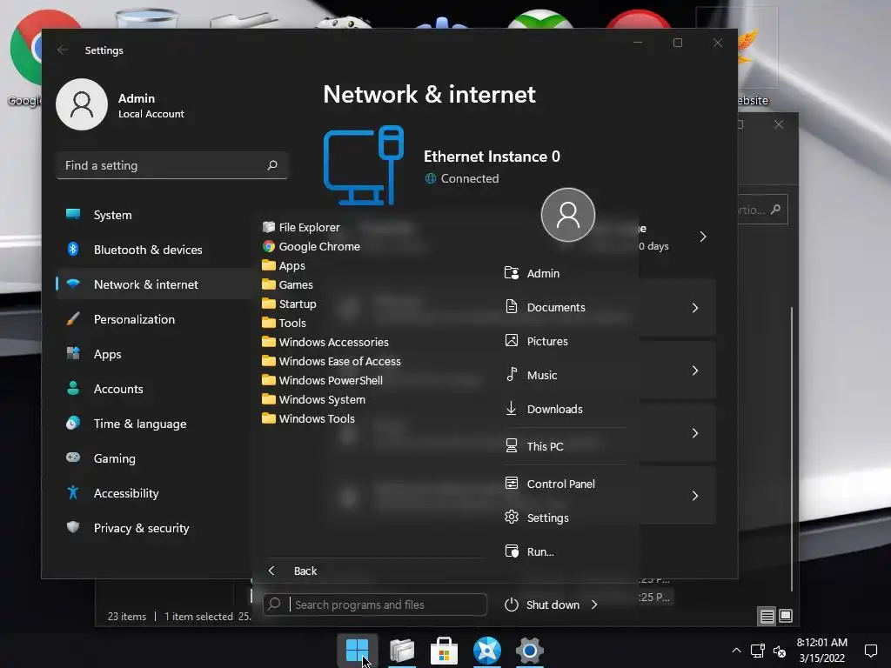The width and height of the screenshot is (891, 668).
Task: Open the Run... dialog entry
Action: pos(529,551)
